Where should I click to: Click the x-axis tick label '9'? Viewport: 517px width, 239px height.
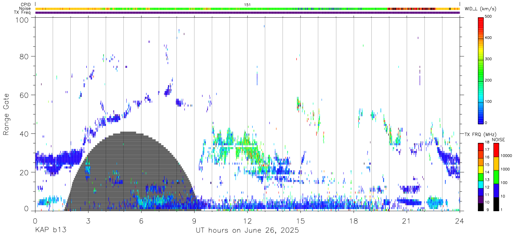pos(194,221)
